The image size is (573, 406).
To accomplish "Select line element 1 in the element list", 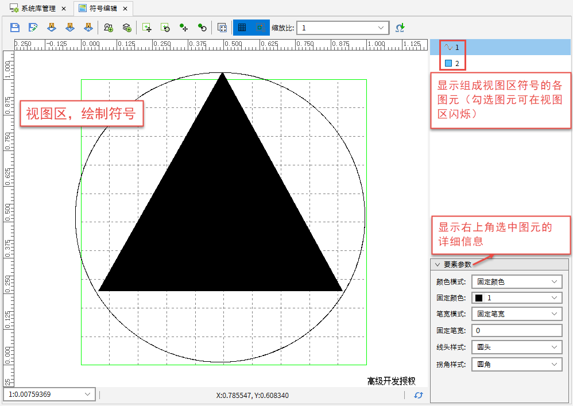I will coord(500,47).
